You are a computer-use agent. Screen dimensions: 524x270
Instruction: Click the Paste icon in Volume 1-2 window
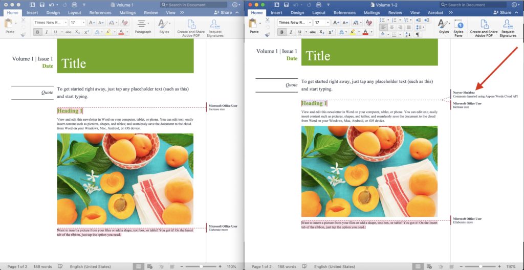[253, 26]
